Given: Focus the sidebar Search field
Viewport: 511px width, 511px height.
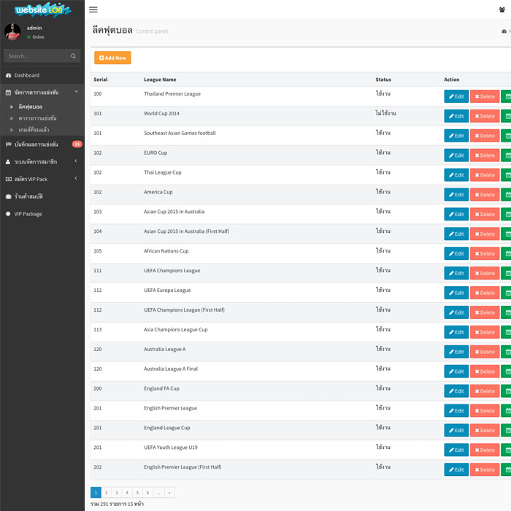Looking at the screenshot, I should coord(35,56).
